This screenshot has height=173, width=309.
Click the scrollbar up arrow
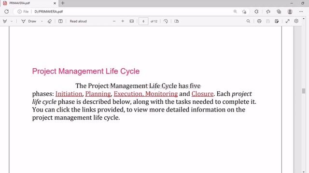click(x=304, y=19)
